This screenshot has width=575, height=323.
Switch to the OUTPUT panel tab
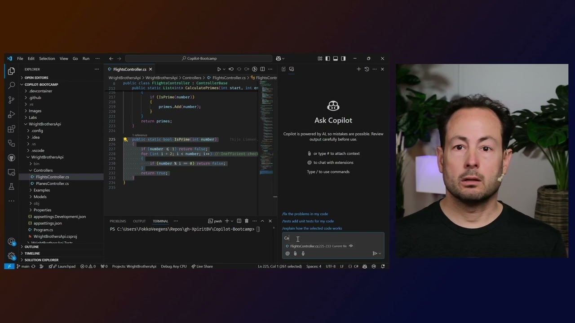tap(139, 221)
